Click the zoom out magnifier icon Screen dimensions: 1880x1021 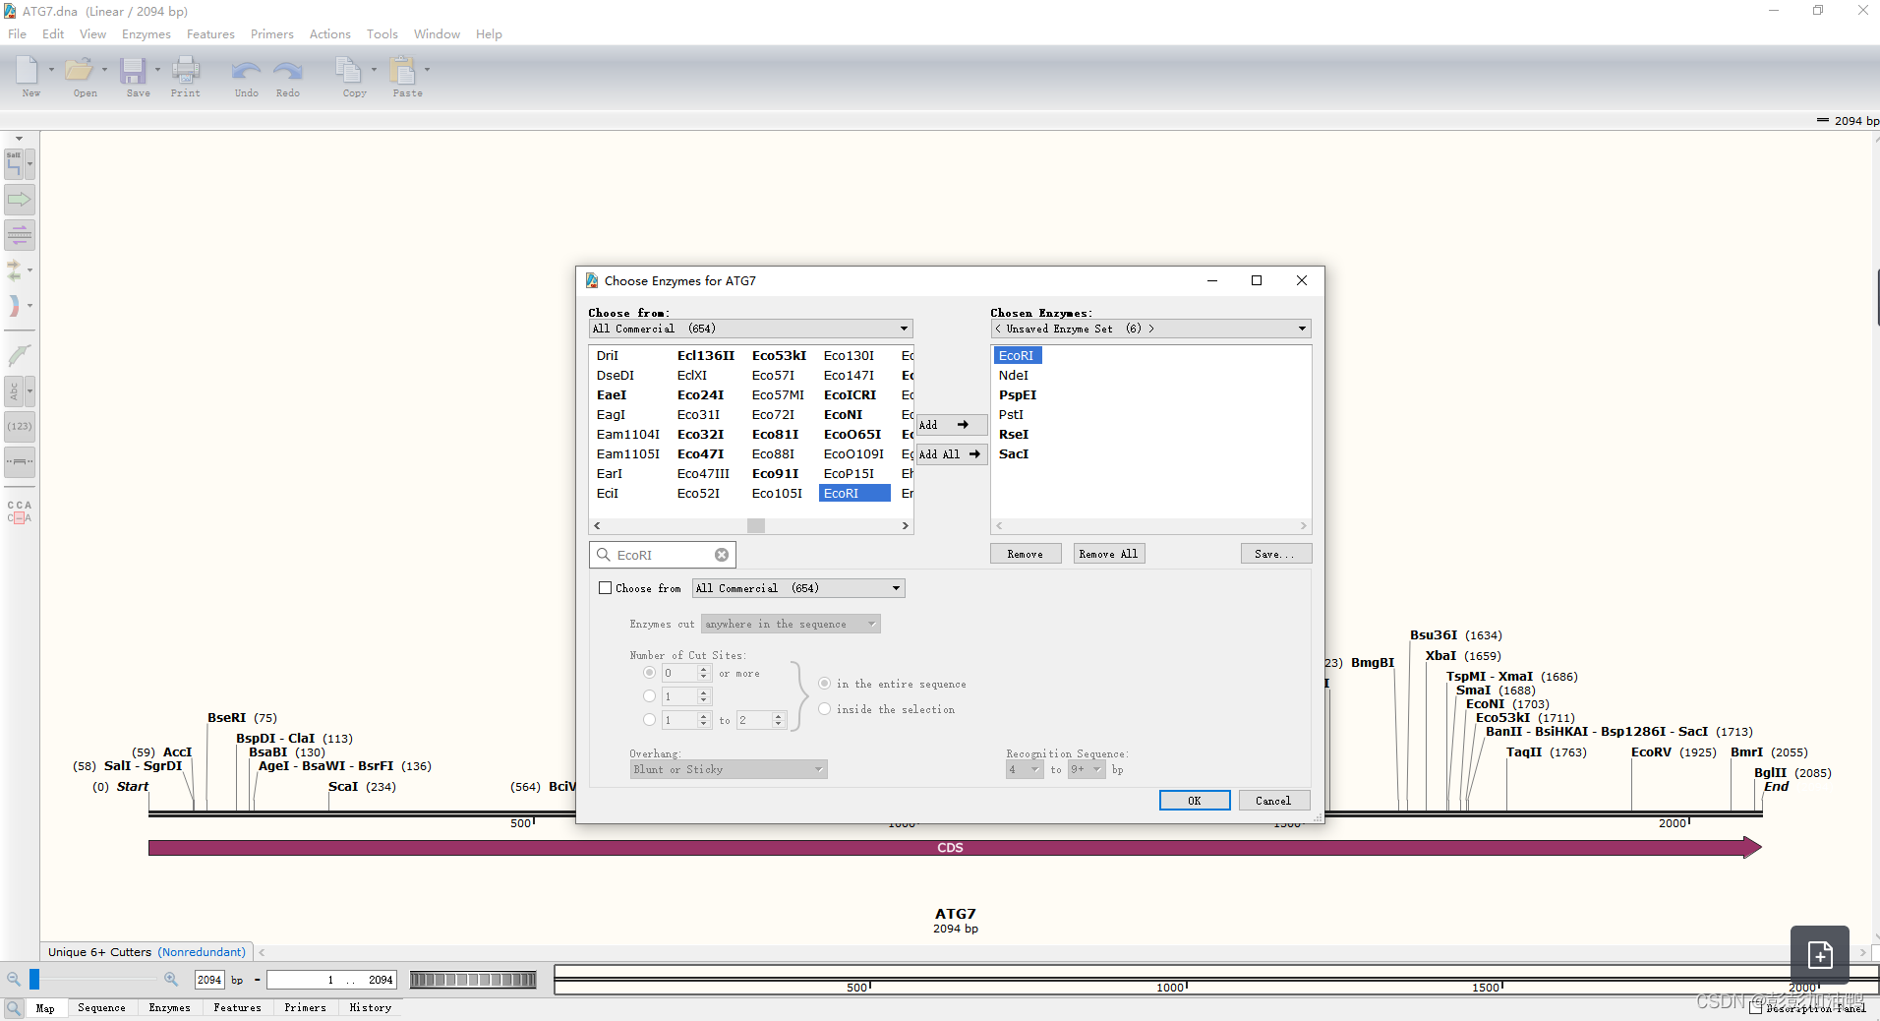[x=14, y=980]
